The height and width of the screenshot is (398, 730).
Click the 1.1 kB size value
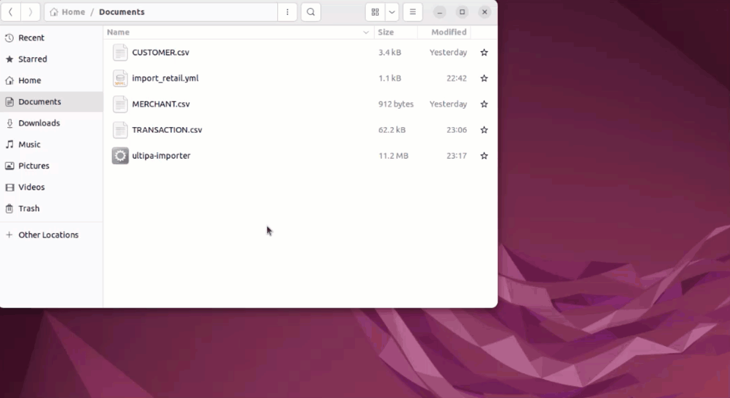390,78
